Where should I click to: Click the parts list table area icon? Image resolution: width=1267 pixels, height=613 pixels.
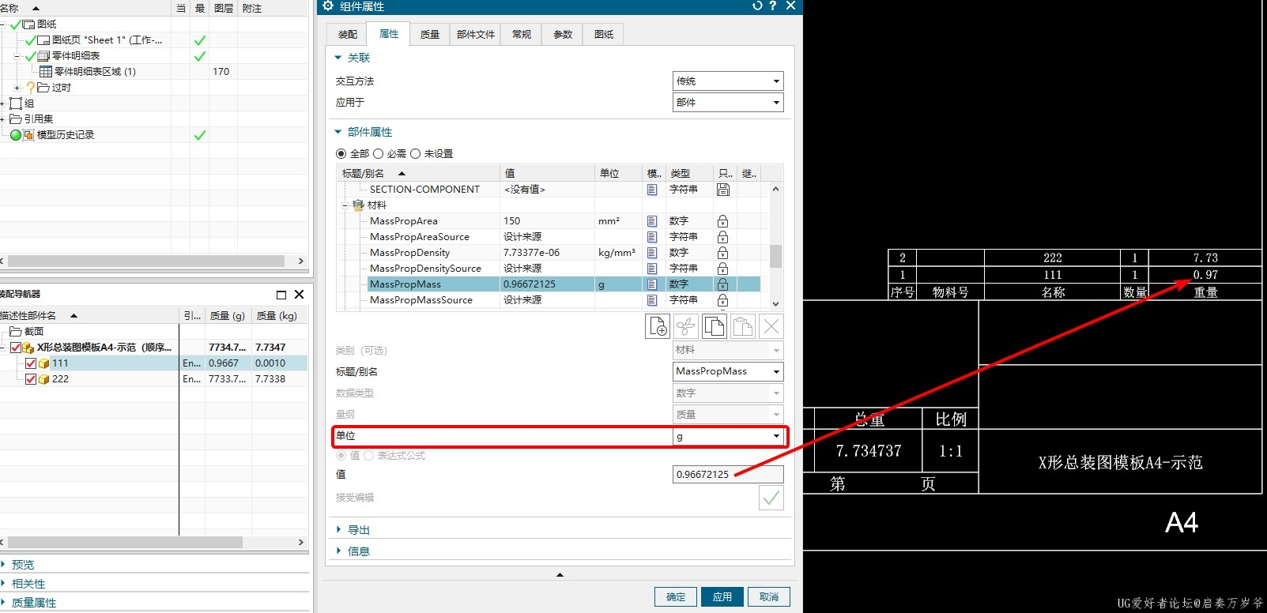[46, 72]
